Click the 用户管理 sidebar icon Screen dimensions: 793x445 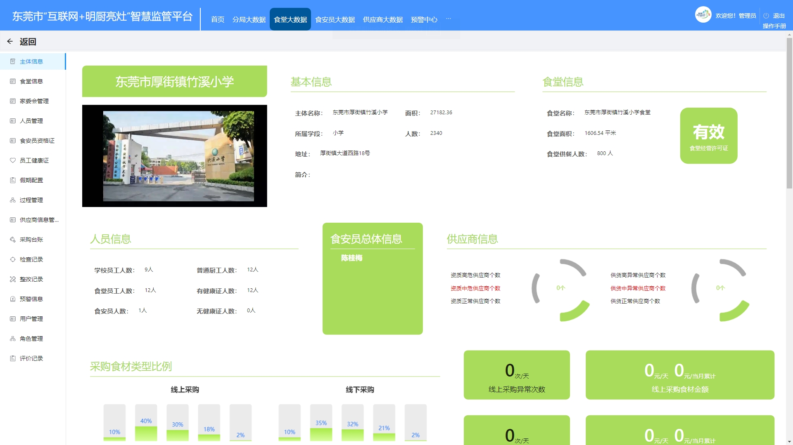point(13,319)
